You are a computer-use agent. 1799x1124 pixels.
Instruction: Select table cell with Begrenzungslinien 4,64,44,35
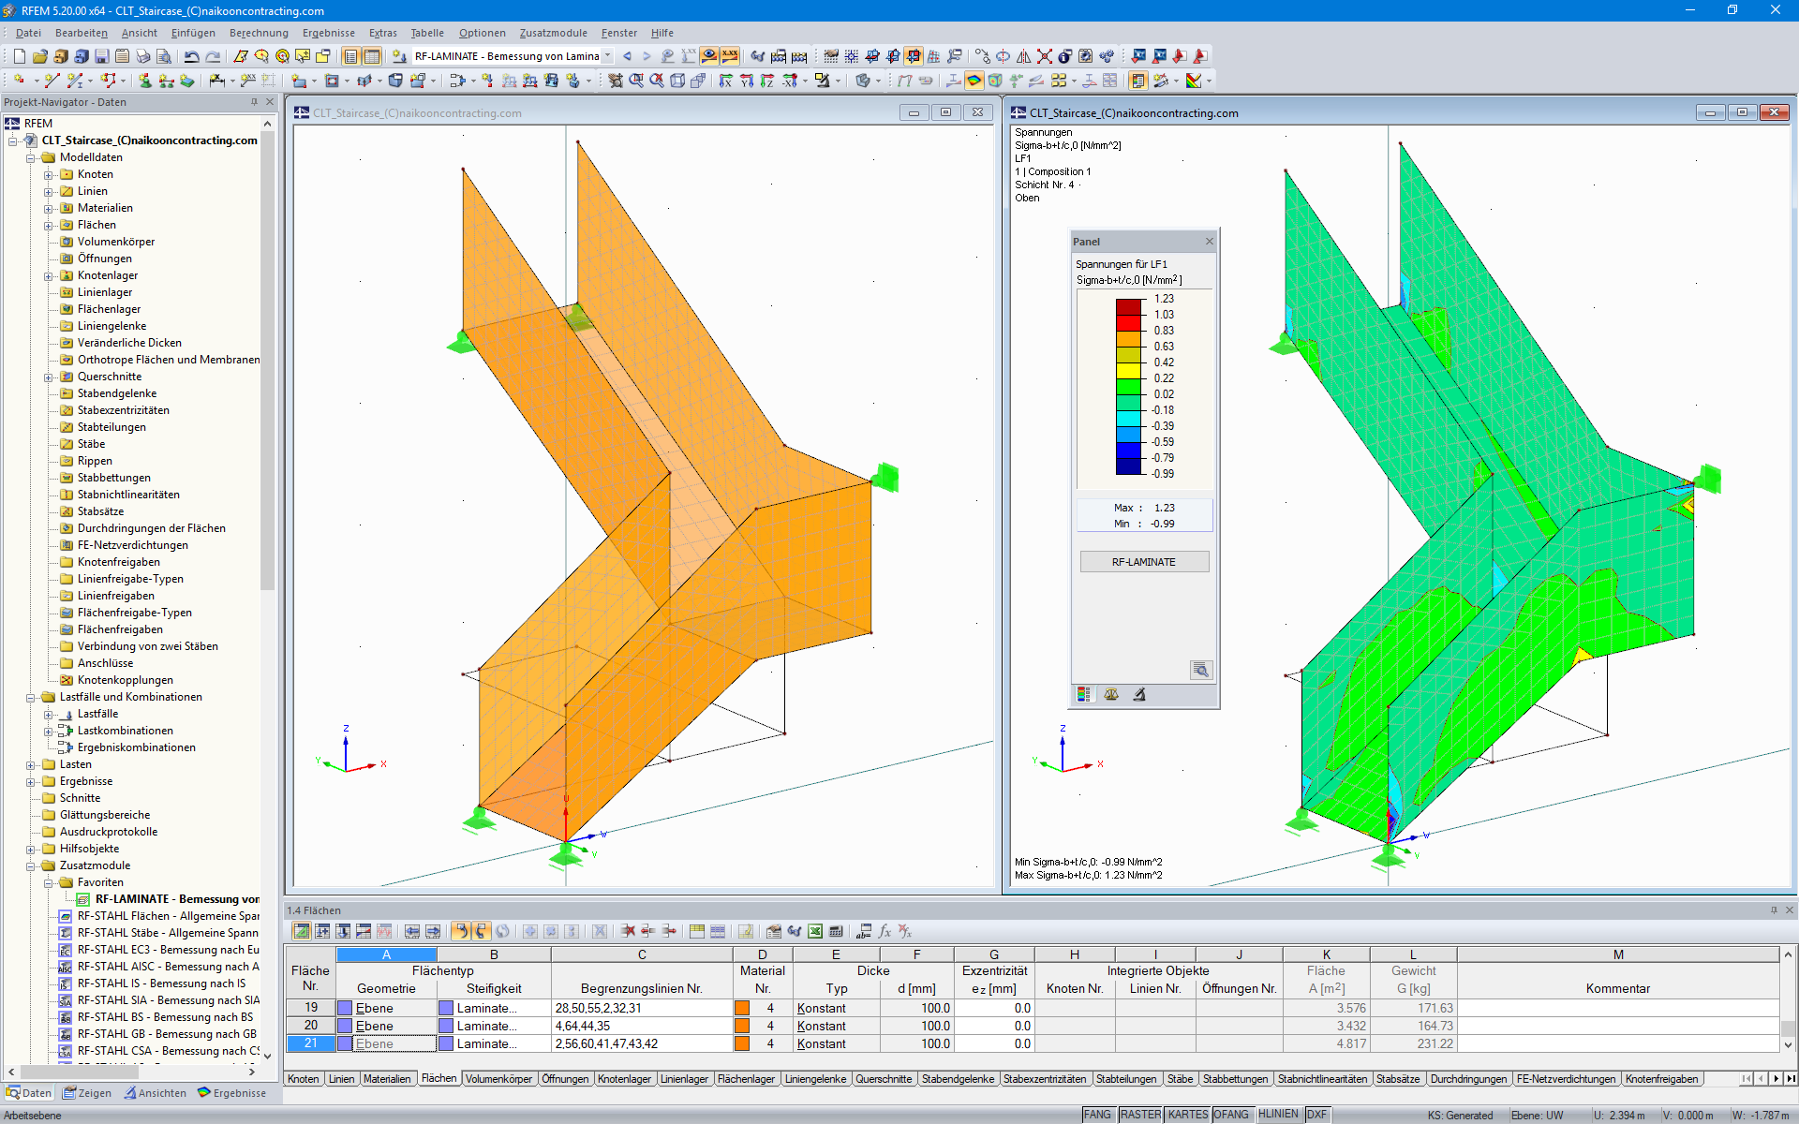click(642, 1026)
